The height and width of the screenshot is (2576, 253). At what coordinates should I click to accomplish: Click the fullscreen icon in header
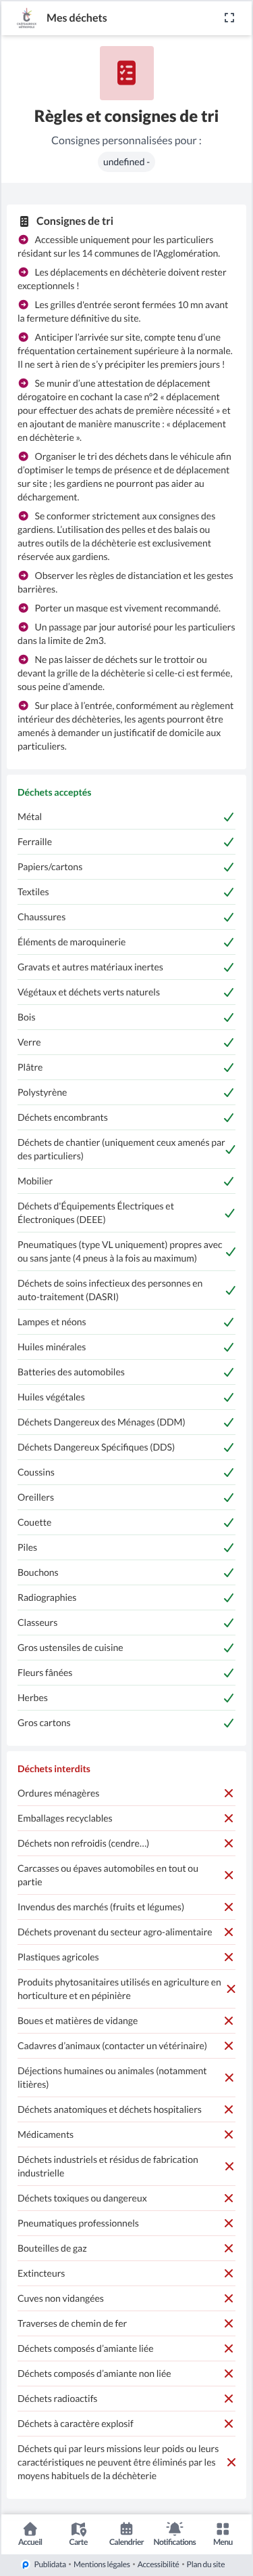(229, 18)
